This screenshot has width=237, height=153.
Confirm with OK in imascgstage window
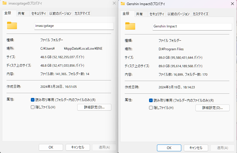pyautogui.click(x=51, y=147)
